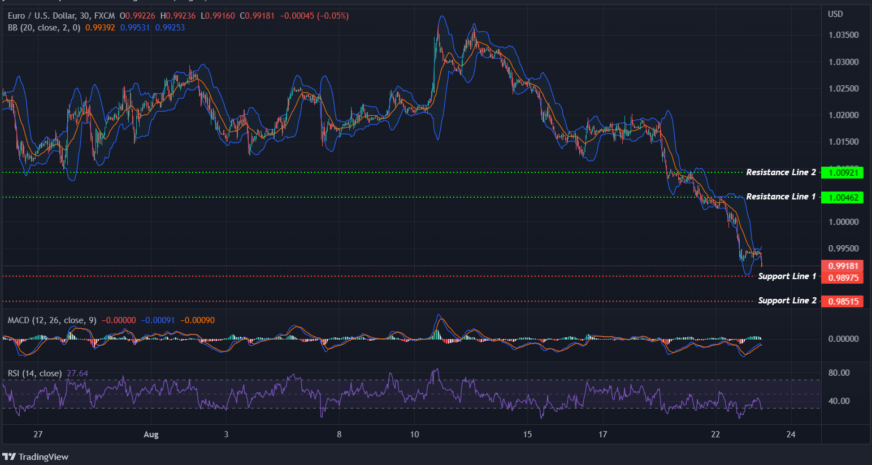The width and height of the screenshot is (872, 465).
Task: Click the 0.98515 Support Line 2 price tag
Action: click(843, 301)
